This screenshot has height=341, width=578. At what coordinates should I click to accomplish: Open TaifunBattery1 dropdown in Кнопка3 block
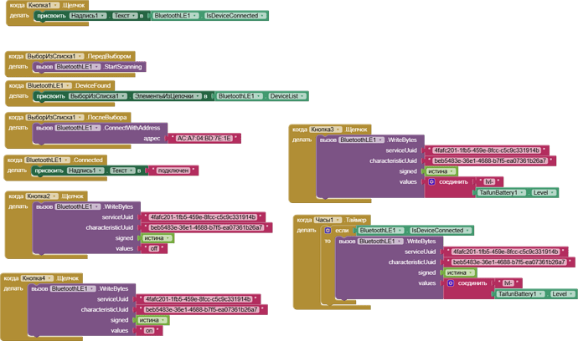[502, 193]
